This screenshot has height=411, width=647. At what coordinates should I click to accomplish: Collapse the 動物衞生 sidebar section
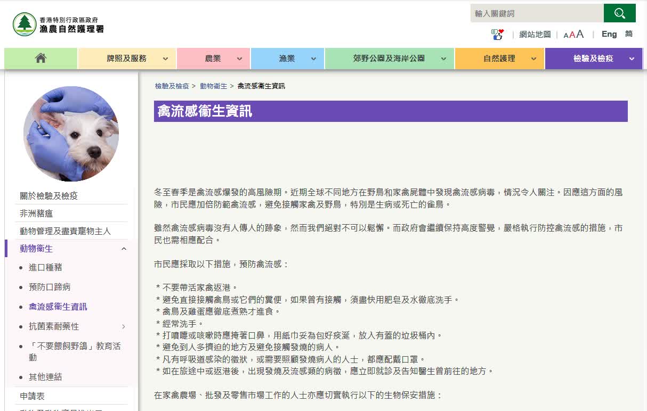(124, 249)
